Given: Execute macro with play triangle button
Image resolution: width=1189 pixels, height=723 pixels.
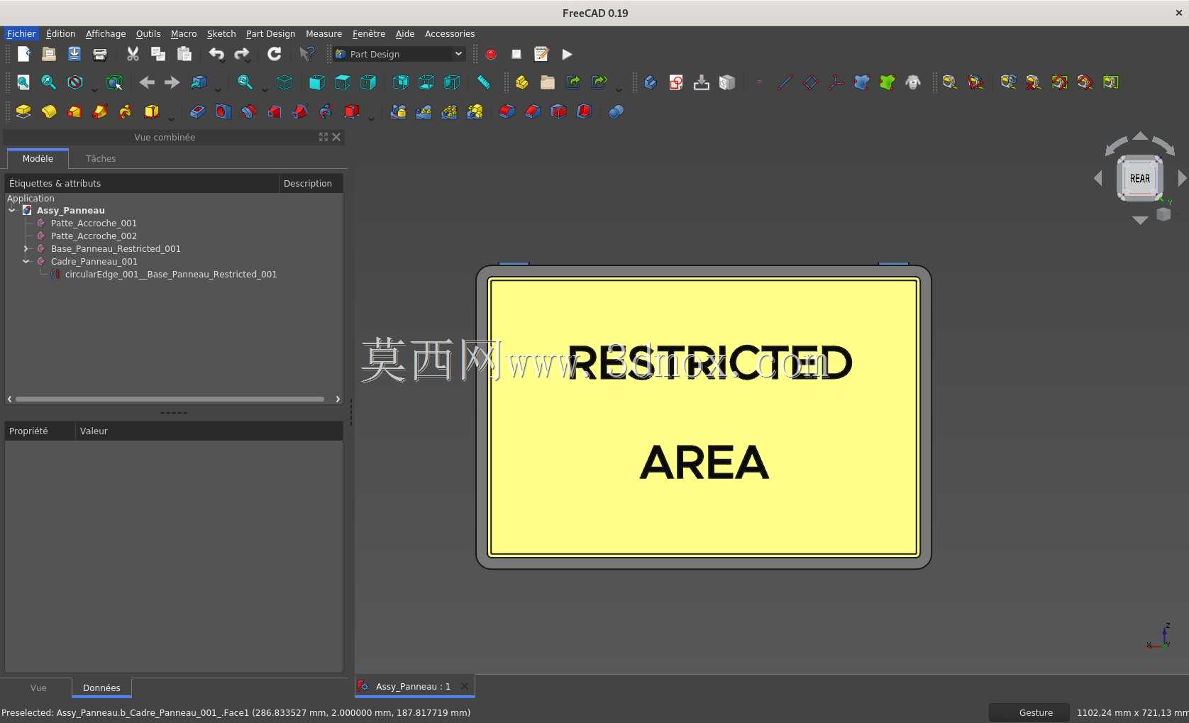Looking at the screenshot, I should tap(567, 54).
